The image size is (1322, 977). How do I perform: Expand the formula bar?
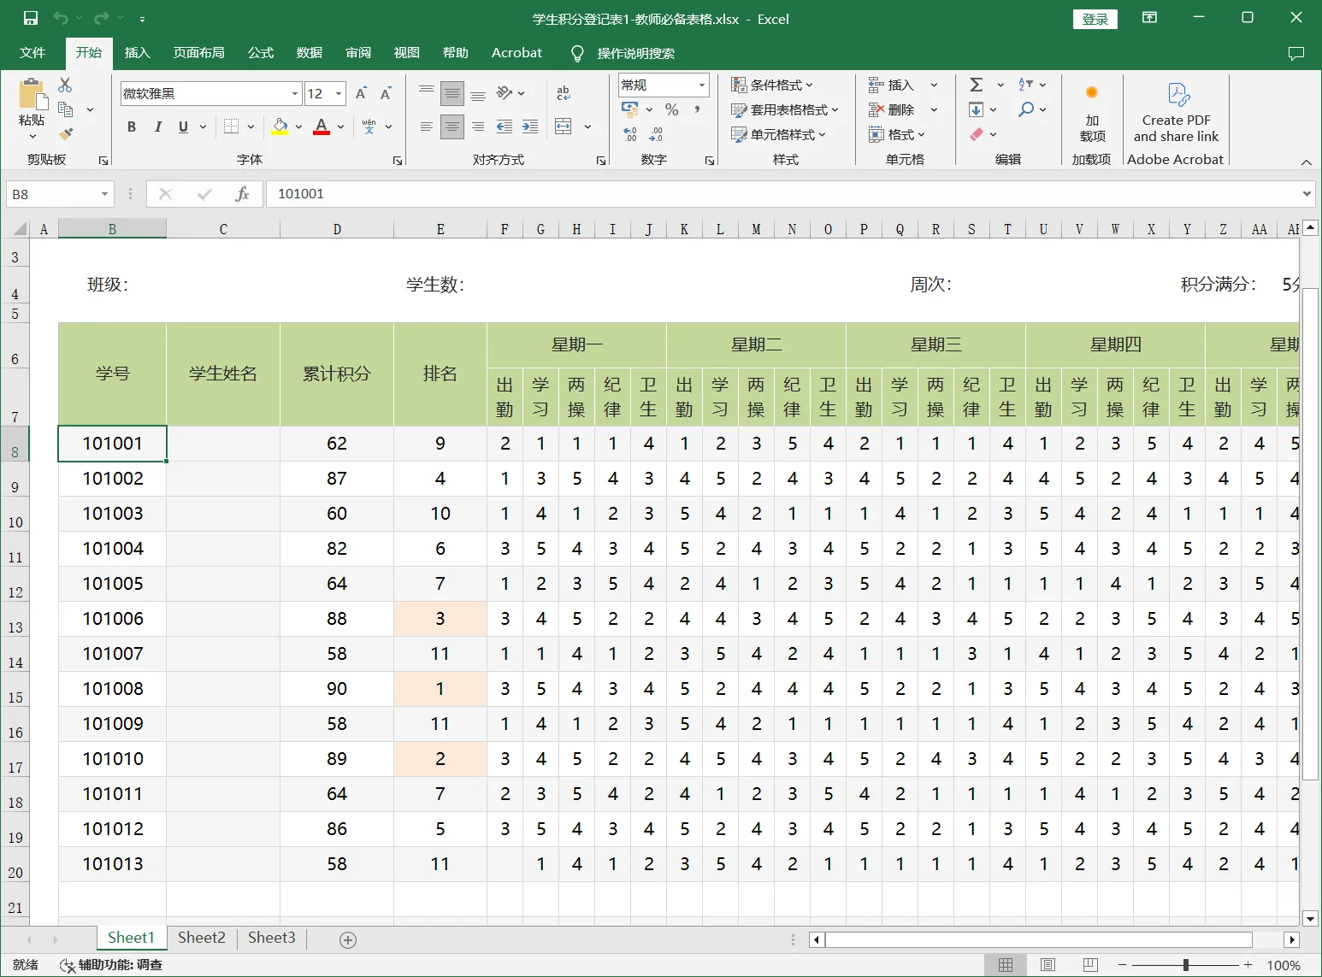1307,194
